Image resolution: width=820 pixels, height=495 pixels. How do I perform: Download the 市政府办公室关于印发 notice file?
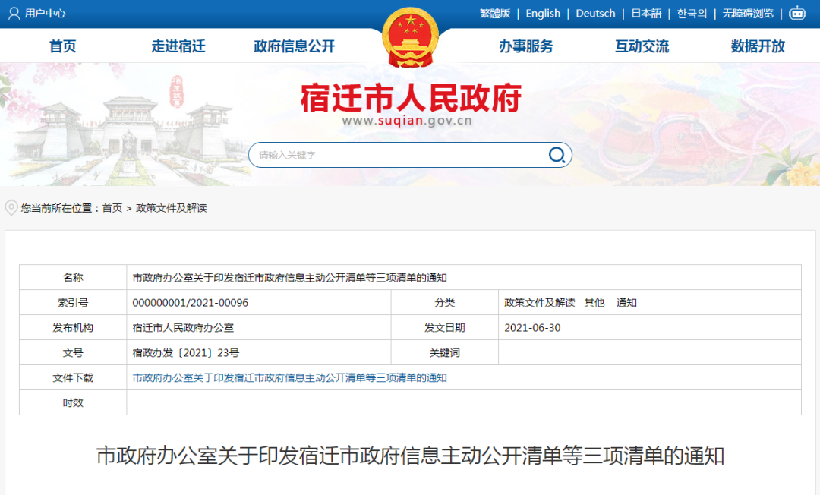point(289,378)
